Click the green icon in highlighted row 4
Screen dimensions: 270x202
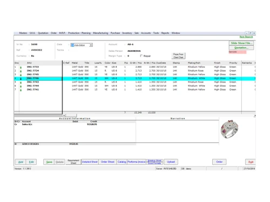click(x=21, y=79)
